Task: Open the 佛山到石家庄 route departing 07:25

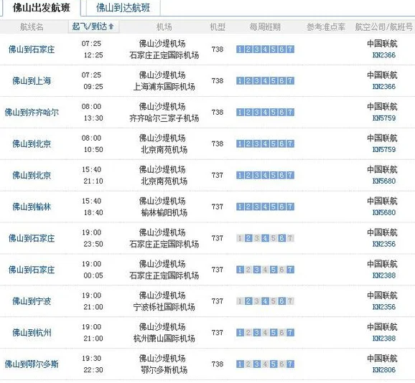Action: (x=32, y=49)
